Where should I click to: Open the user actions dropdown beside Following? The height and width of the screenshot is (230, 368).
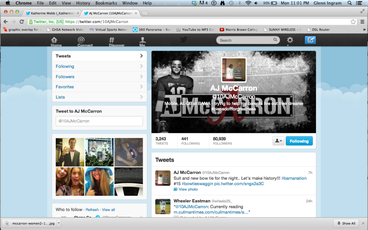(x=279, y=141)
